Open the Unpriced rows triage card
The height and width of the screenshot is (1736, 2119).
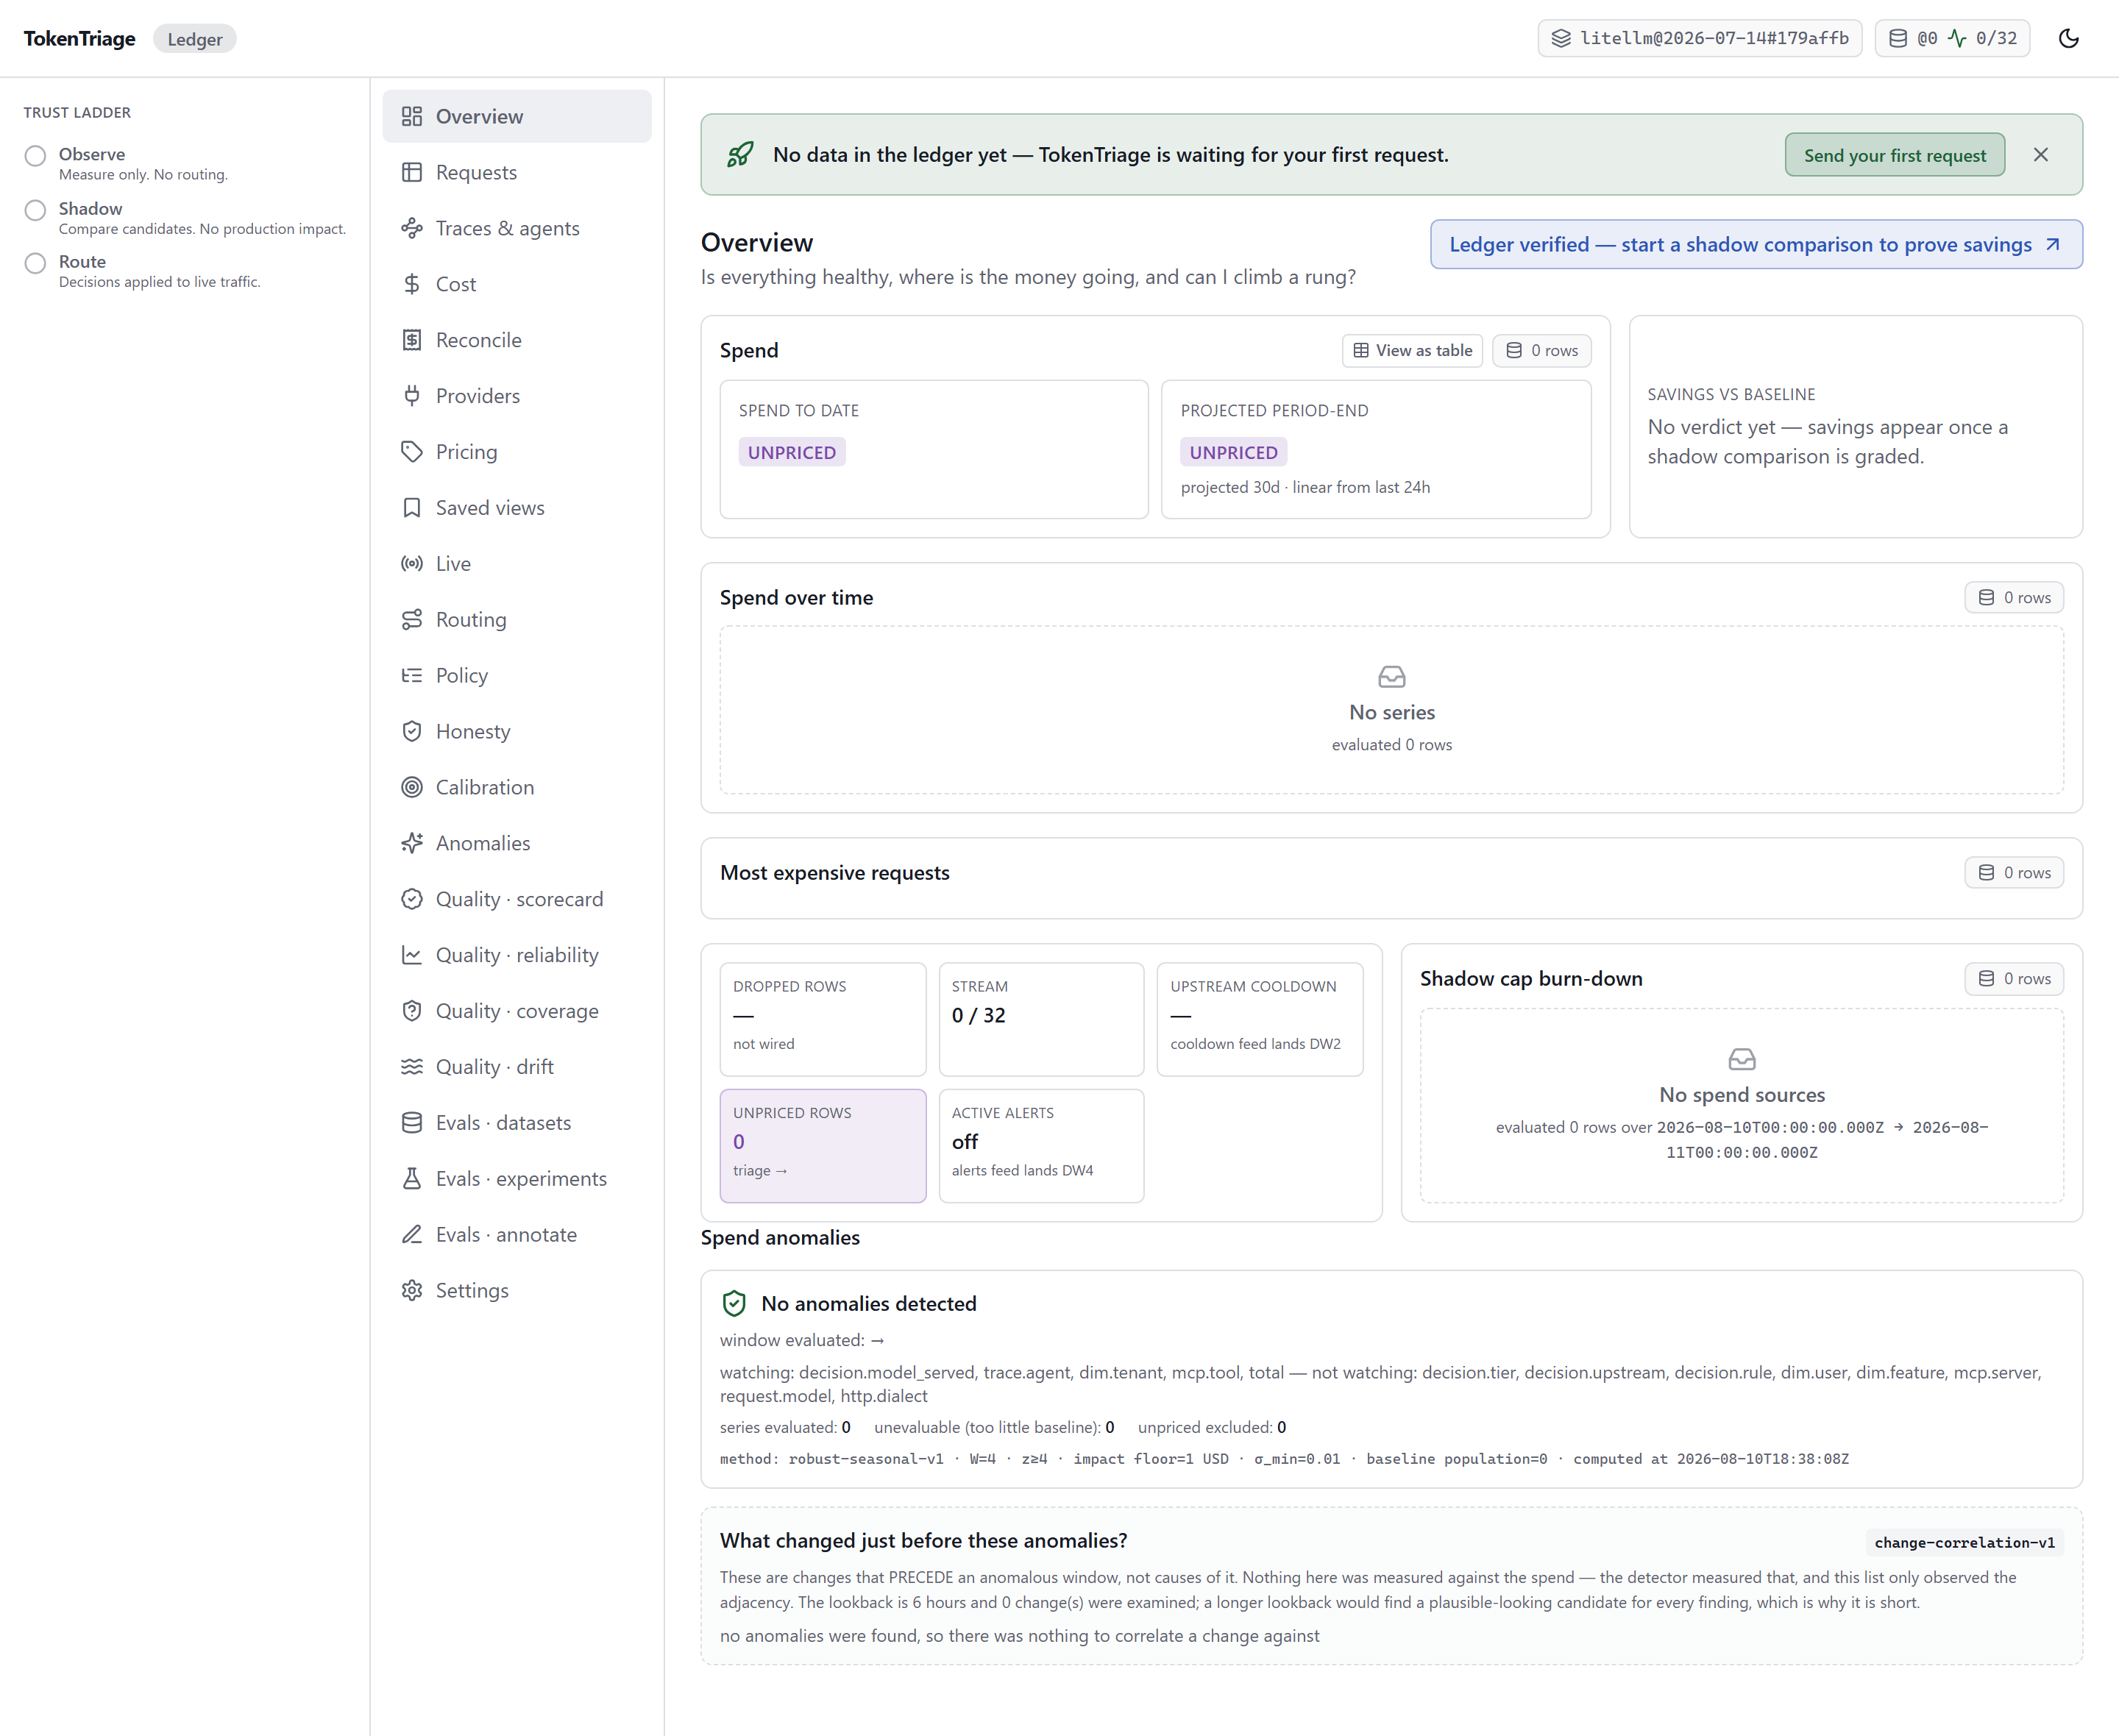(823, 1146)
